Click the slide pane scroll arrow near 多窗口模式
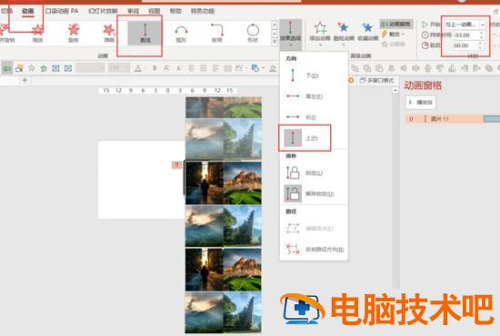500x336 pixels. pos(395,90)
